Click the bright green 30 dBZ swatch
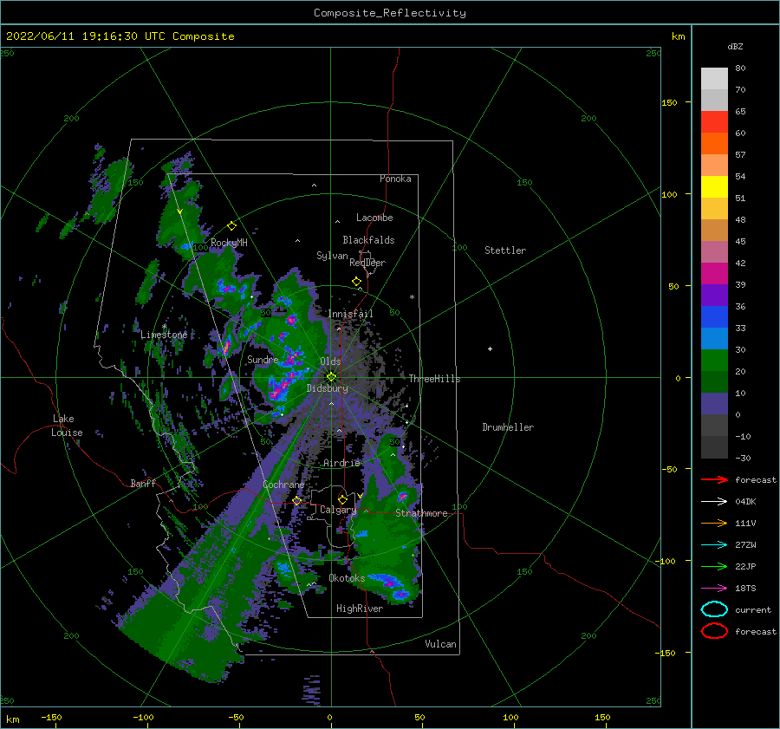 (714, 360)
